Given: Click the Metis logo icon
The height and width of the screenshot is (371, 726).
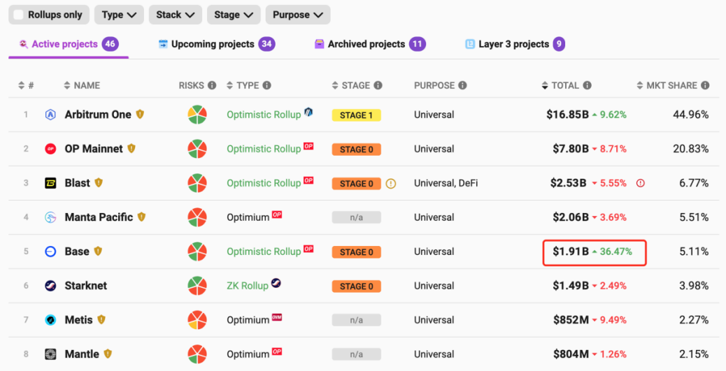Looking at the screenshot, I should [50, 320].
